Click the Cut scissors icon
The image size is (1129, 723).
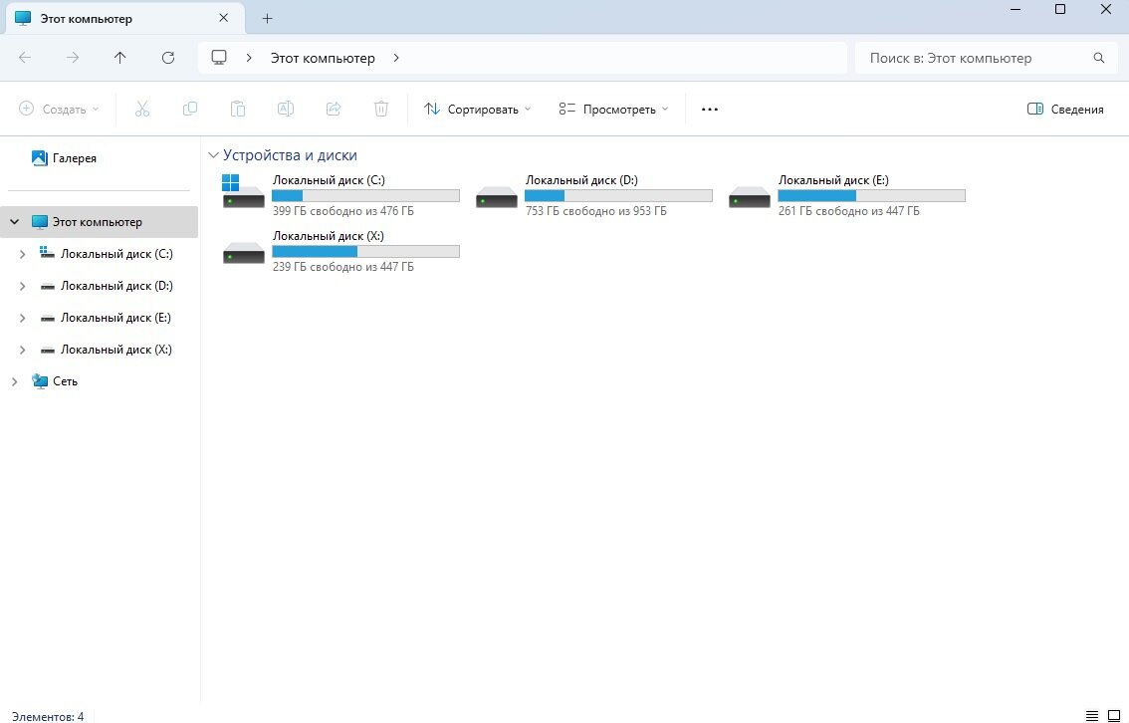(142, 109)
